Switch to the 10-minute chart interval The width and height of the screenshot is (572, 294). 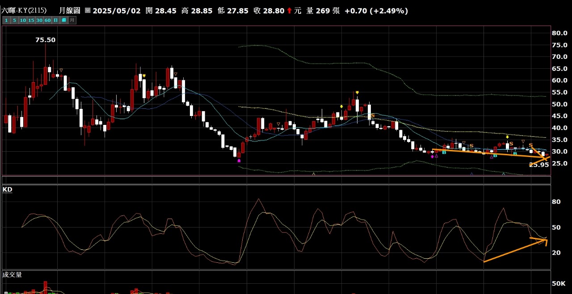23,20
